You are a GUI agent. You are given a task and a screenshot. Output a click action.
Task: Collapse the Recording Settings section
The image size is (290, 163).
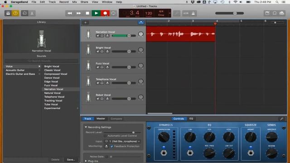[x=86, y=127]
